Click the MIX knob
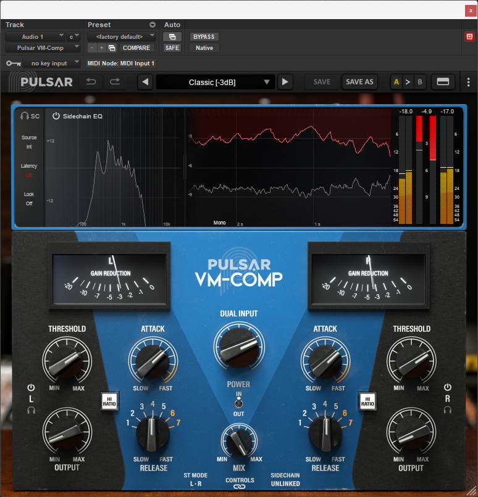 click(238, 442)
